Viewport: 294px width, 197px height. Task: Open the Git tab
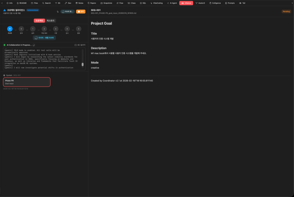coord(57,3)
